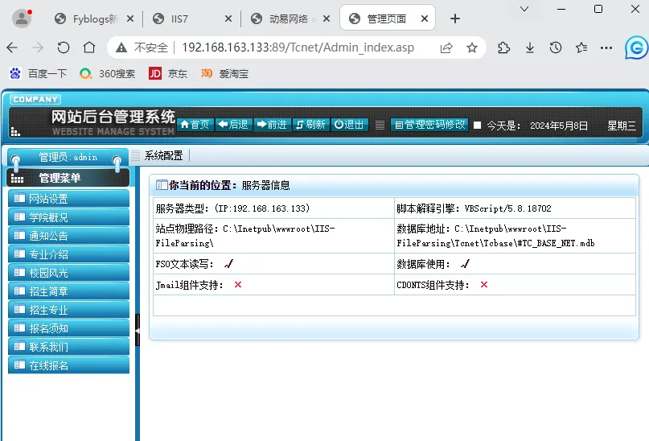649x441 pixels.
Task: Close the 动易网络 tab
Action: [x=327, y=19]
